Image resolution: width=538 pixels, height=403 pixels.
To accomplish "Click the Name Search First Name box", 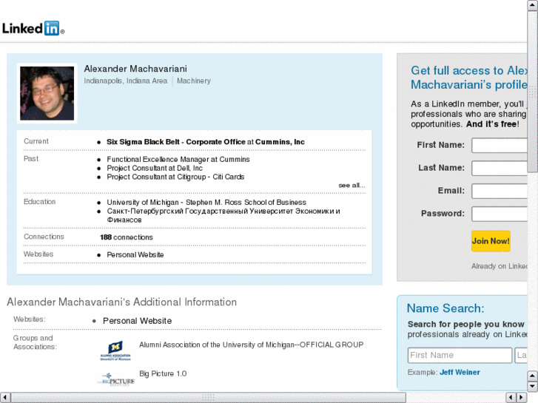I will 460,356.
